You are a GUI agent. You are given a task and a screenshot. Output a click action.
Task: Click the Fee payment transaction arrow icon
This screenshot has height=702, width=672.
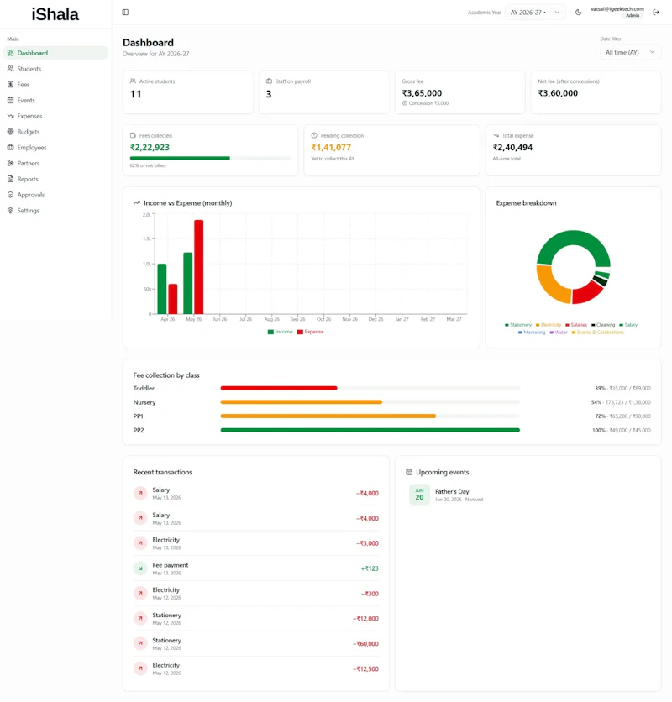pyautogui.click(x=140, y=568)
